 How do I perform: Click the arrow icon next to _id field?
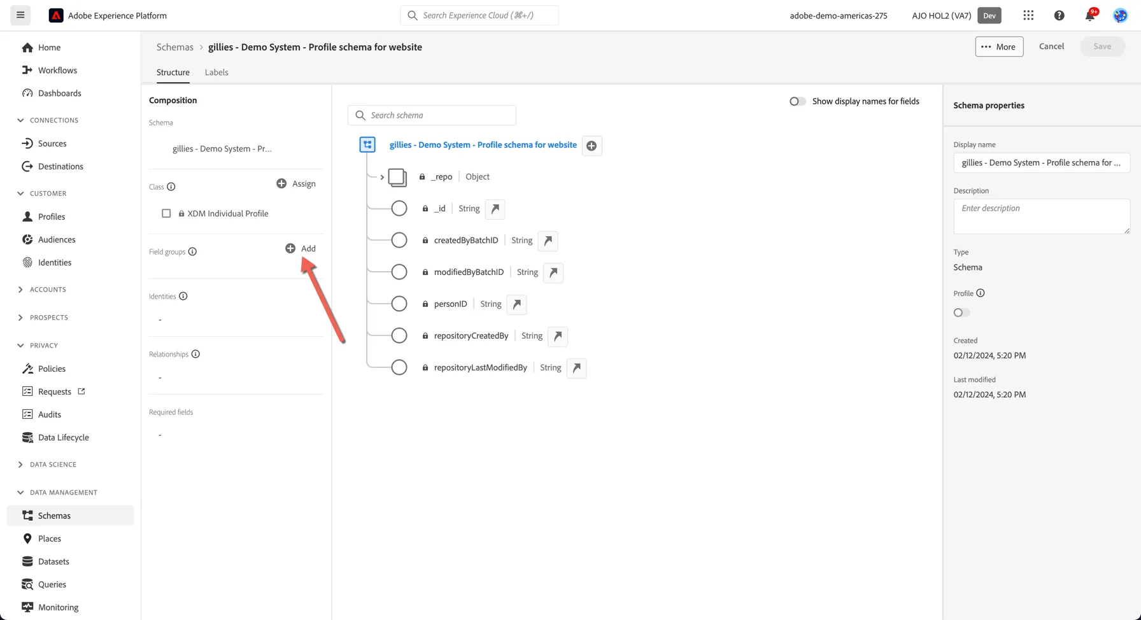495,209
